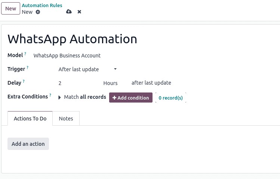
Task: Save the record with cloud icon
Action: pyautogui.click(x=69, y=12)
